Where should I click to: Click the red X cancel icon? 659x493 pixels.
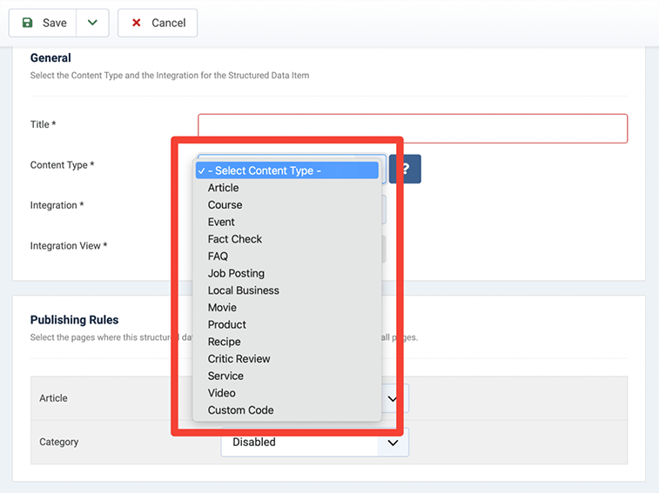[x=136, y=23]
